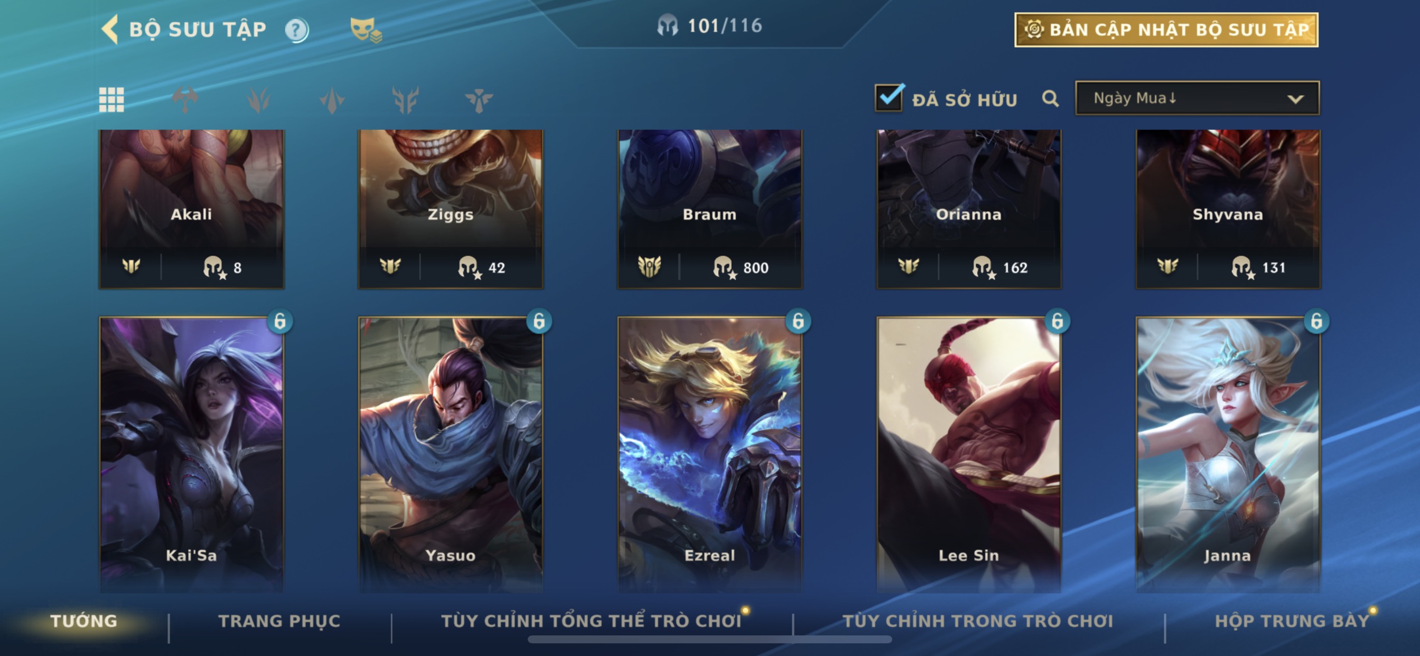Tap the lock badge on the Janna card
1420x656 pixels.
click(1316, 321)
